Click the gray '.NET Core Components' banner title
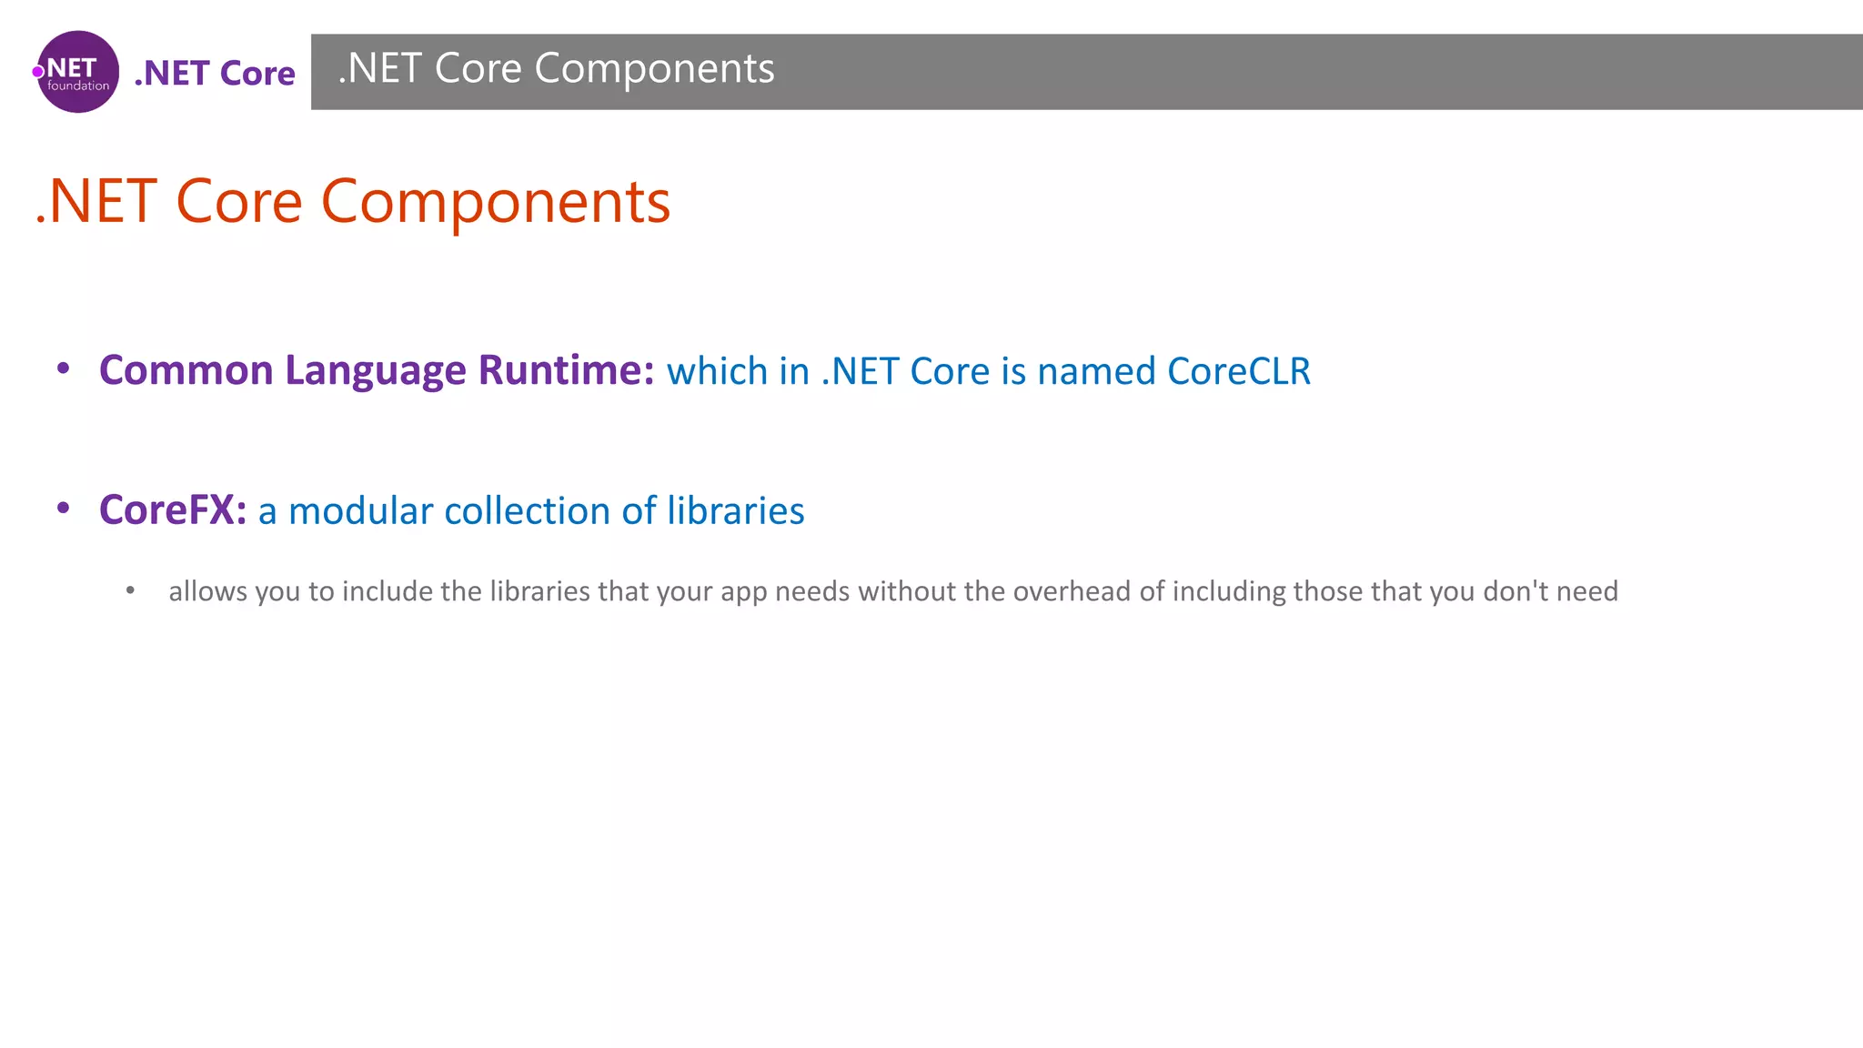This screenshot has height=1048, width=1863. pos(556,68)
